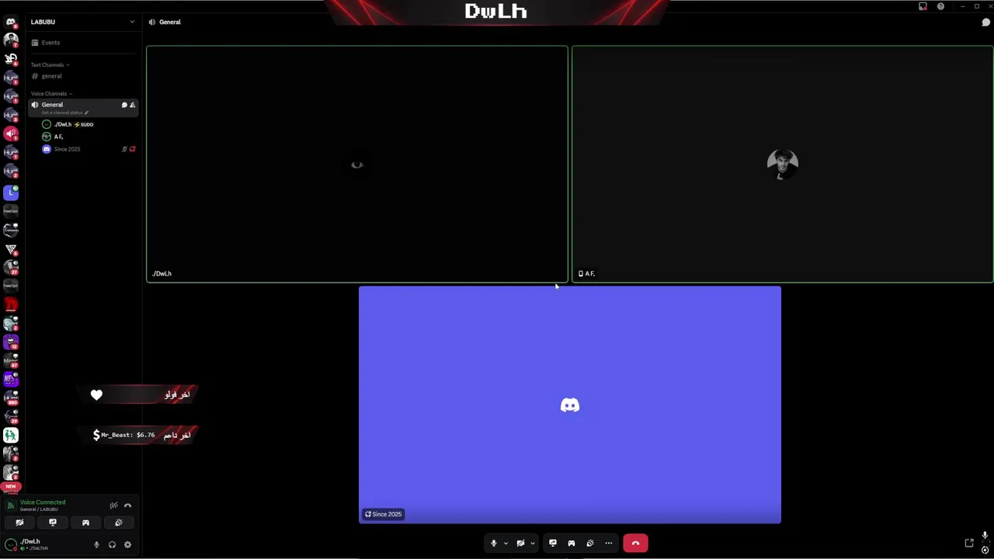Collapse the Text Channels category

50,65
